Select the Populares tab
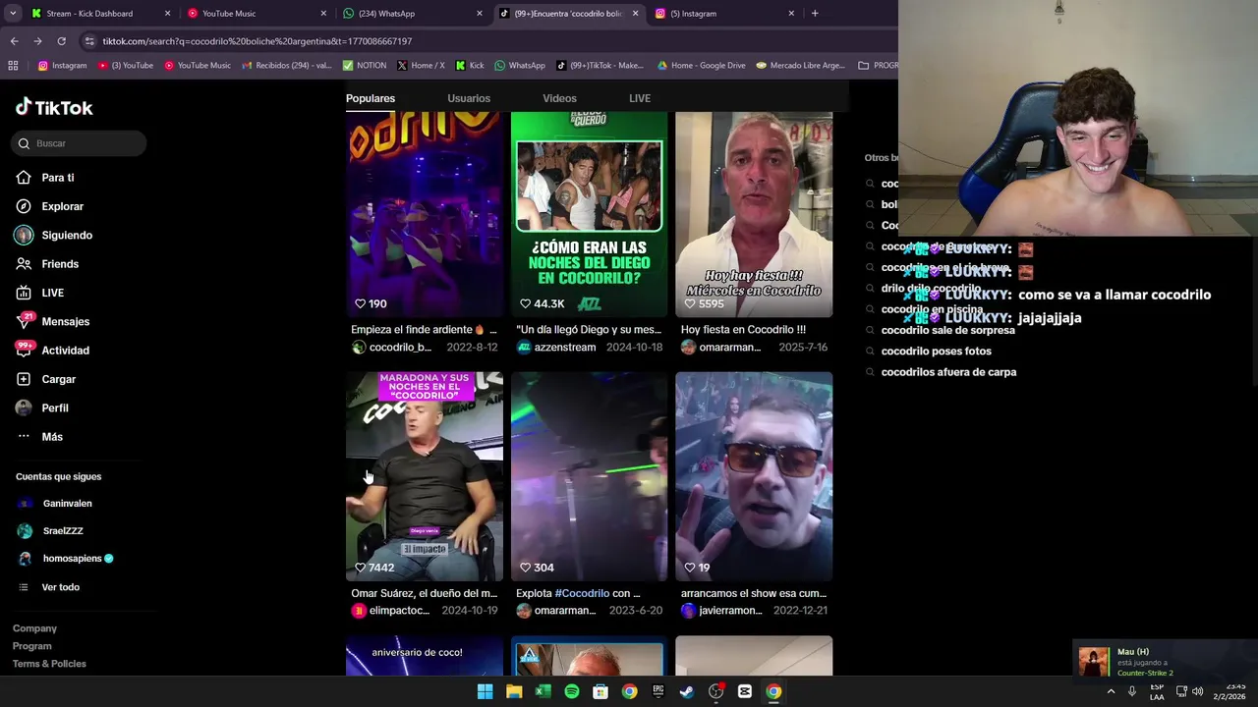 click(371, 98)
